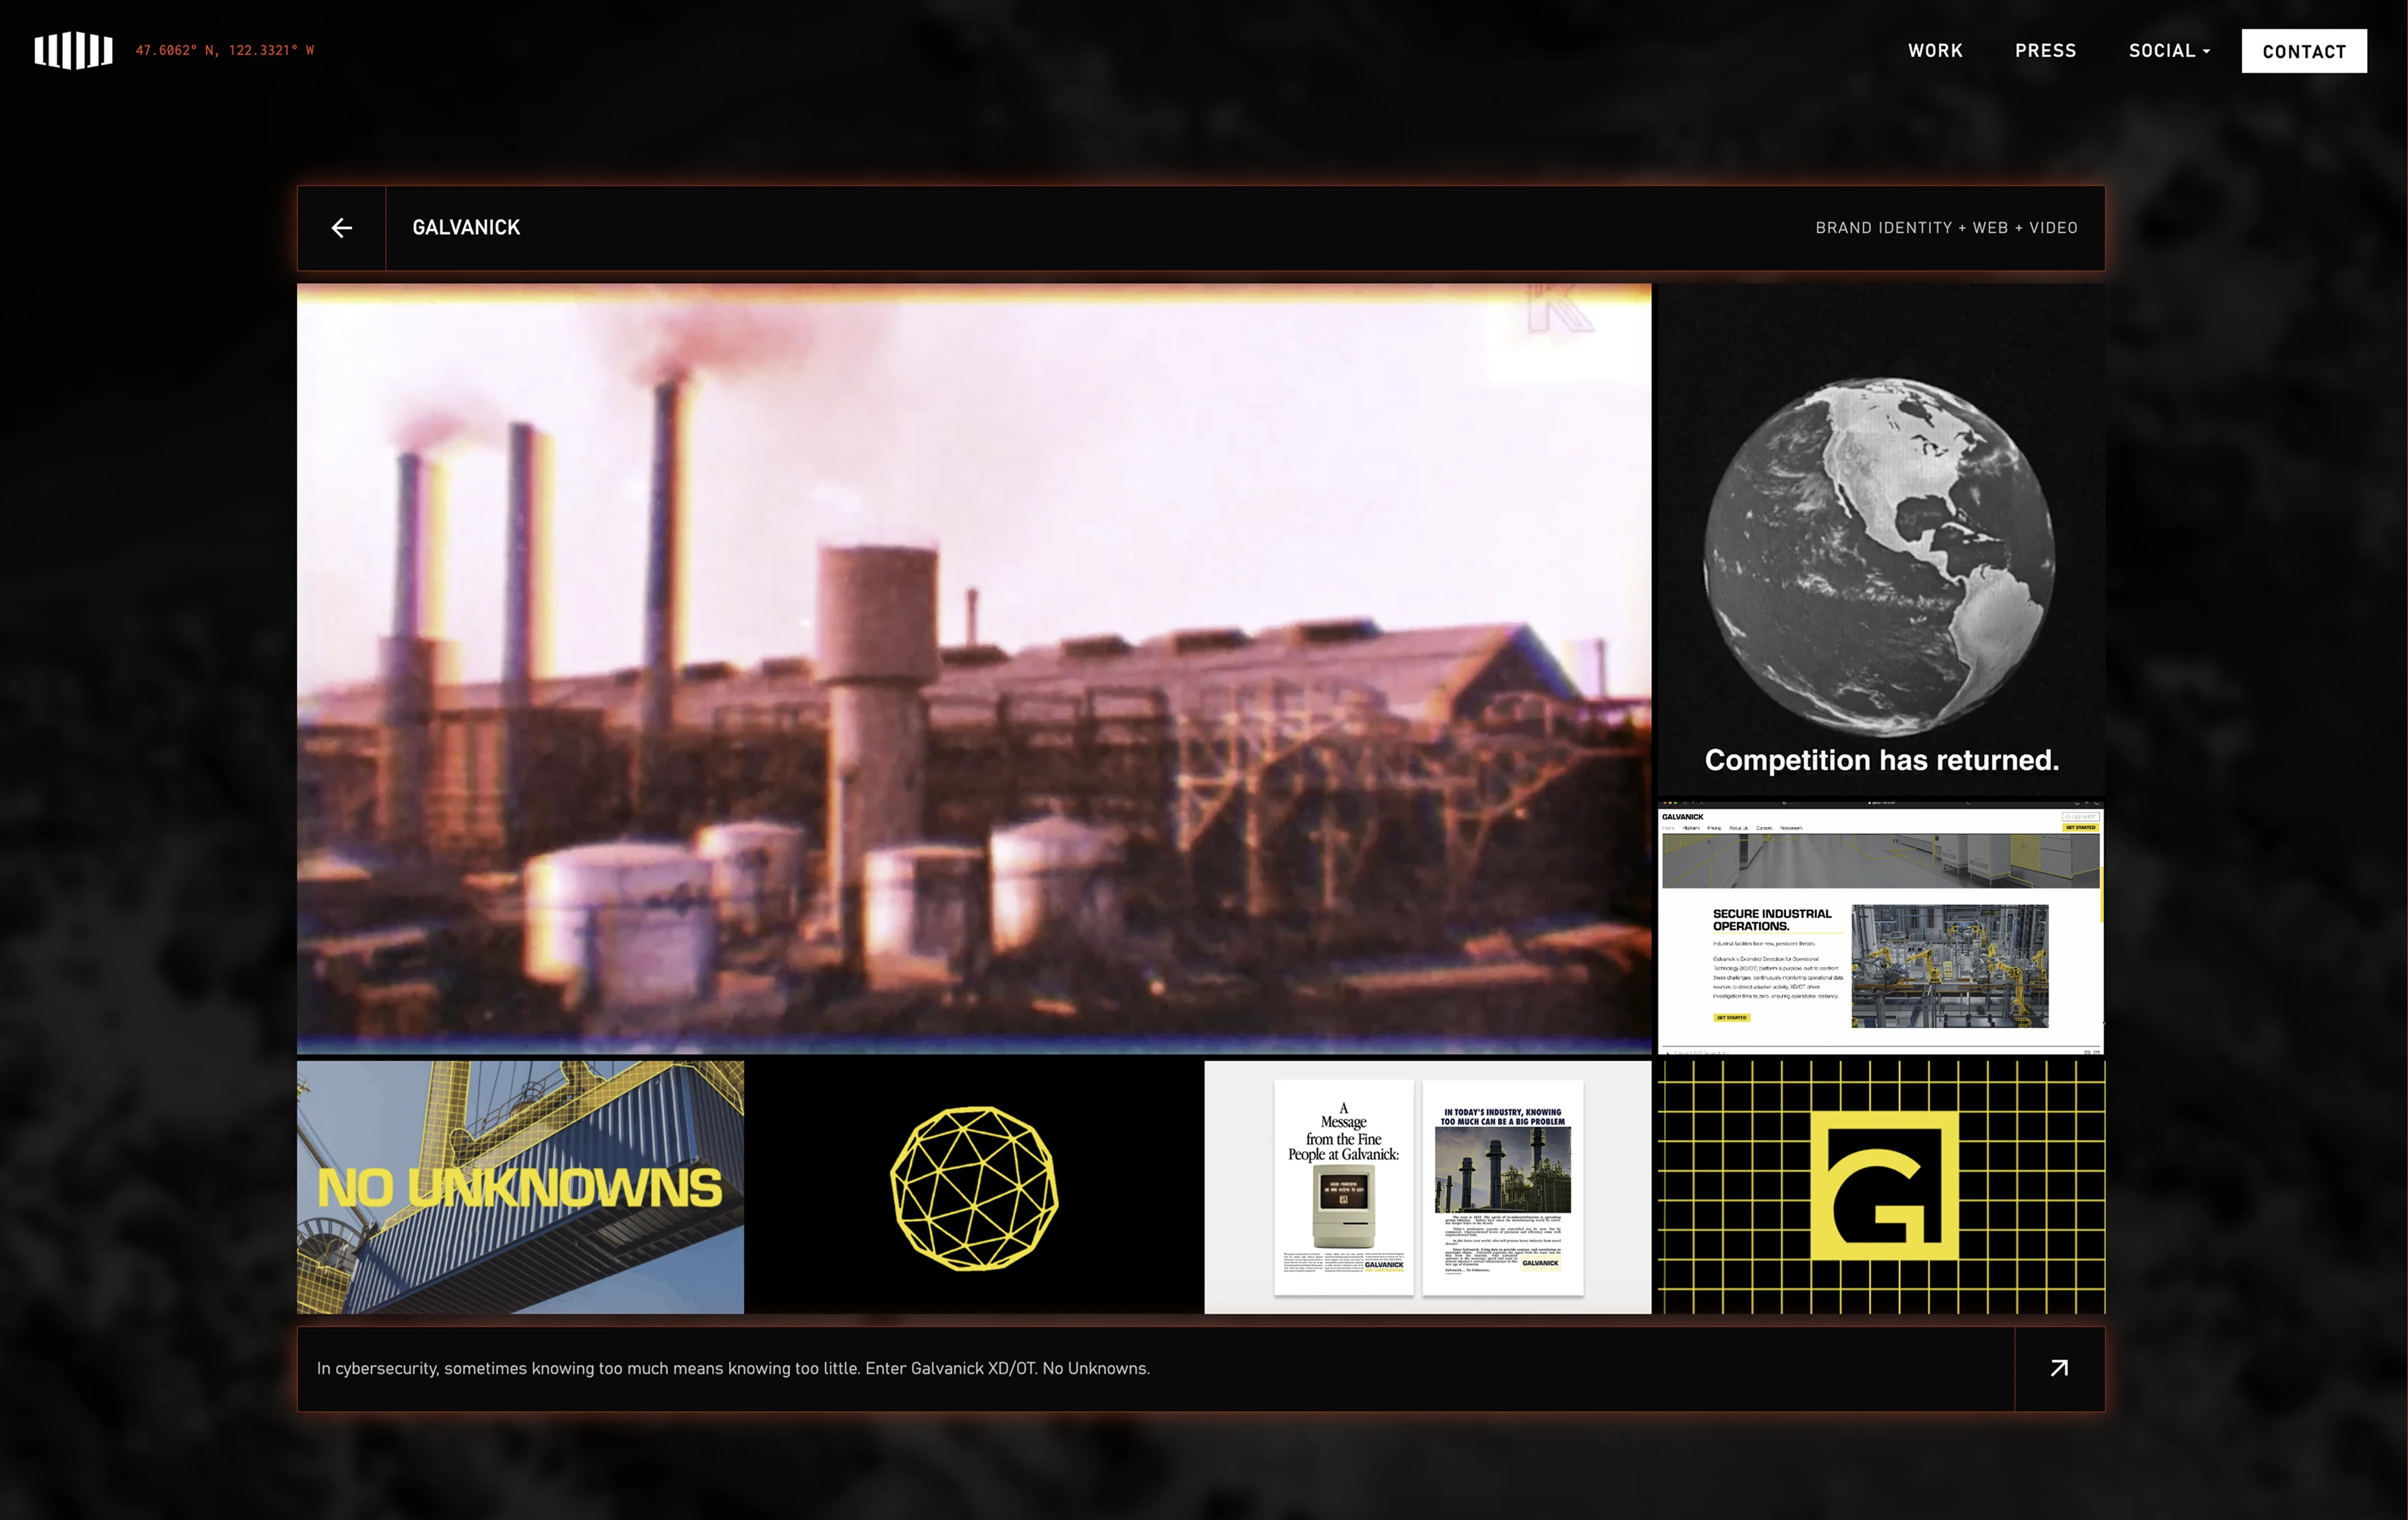Click the Knowing Too Much poster
Image resolution: width=2408 pixels, height=1520 pixels.
tap(1502, 1186)
